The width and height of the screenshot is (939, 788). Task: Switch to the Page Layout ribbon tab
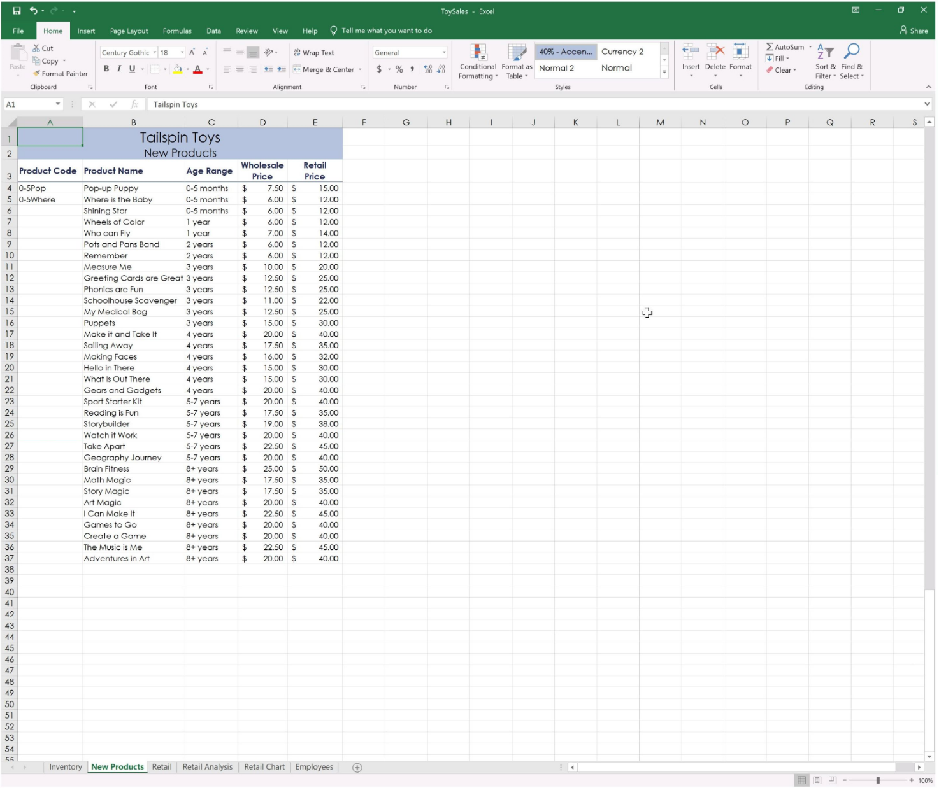pos(129,31)
